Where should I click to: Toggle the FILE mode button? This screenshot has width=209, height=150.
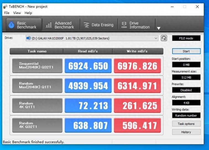coord(186,38)
